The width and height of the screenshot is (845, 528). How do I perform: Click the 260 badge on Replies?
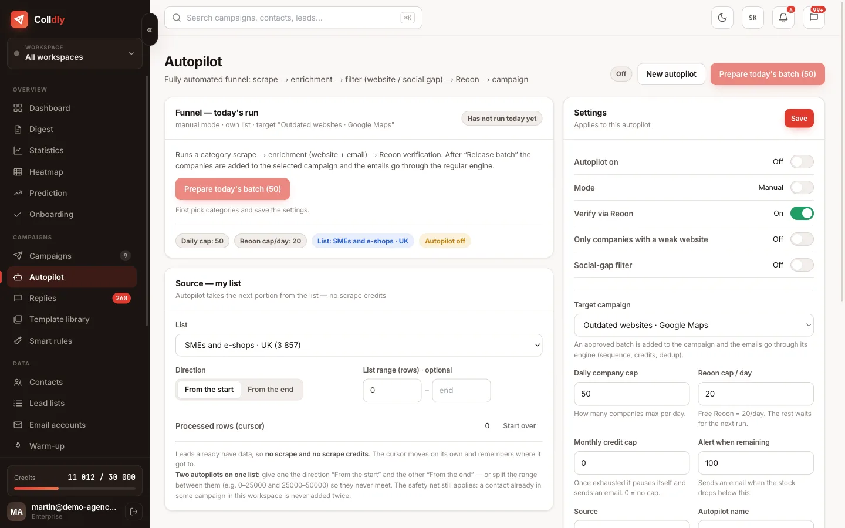[121, 298]
